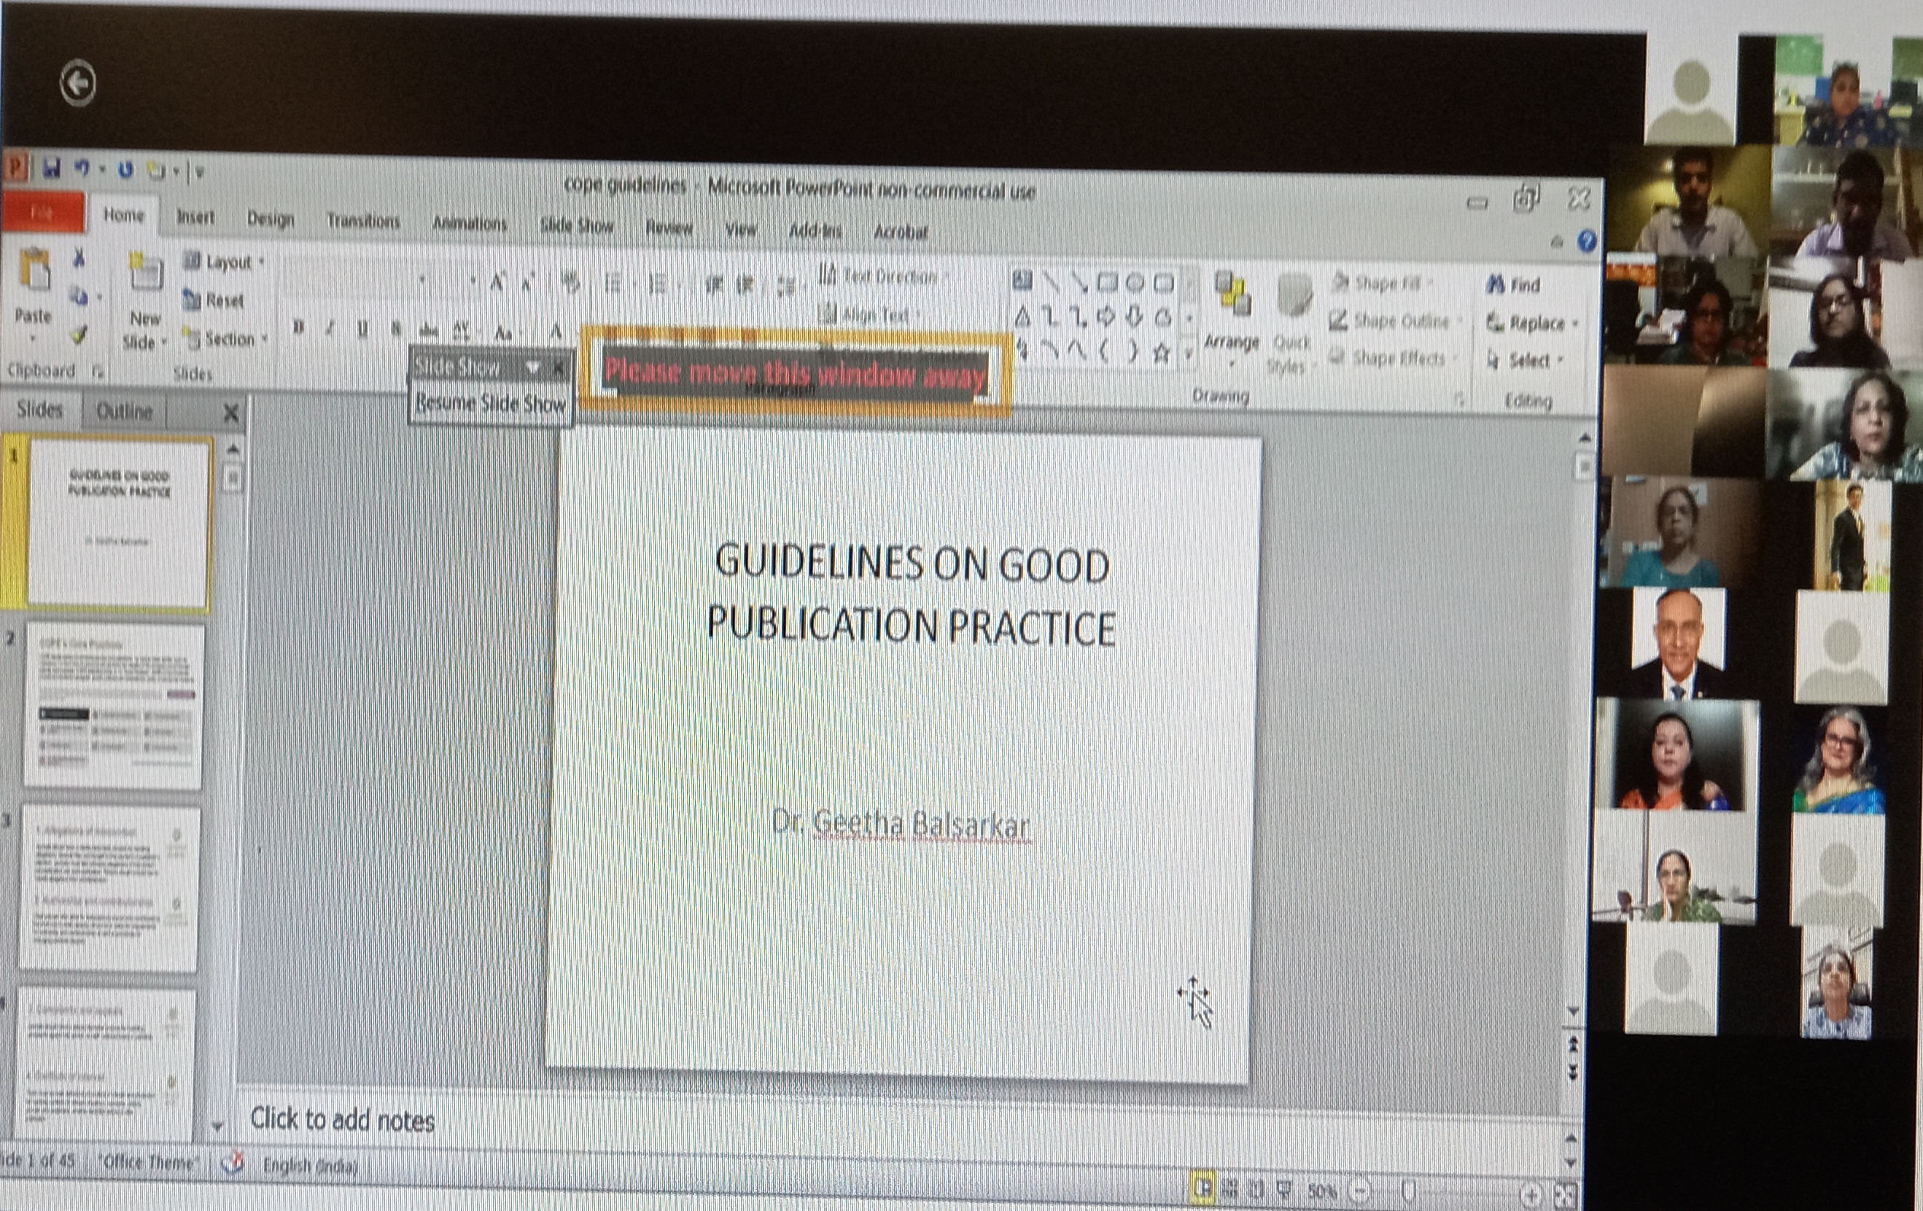Toggle Underline formatting
The image size is (1923, 1211).
pyautogui.click(x=362, y=329)
